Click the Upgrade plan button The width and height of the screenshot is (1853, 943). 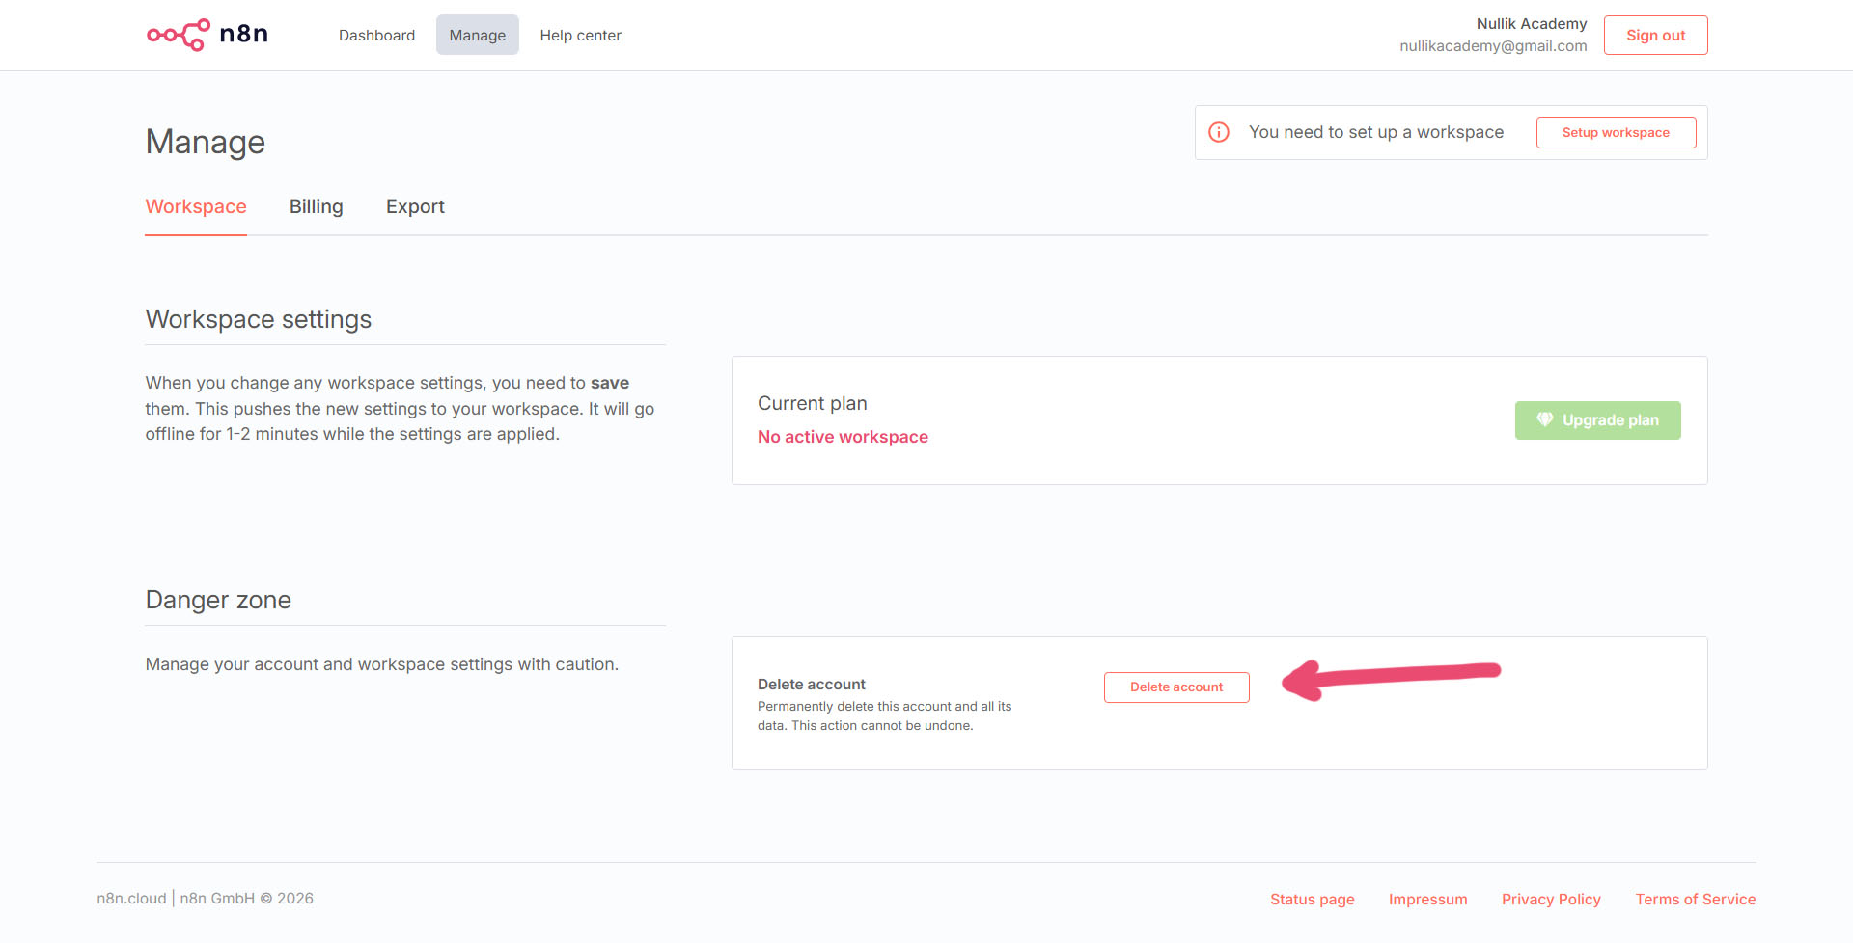pyautogui.click(x=1597, y=420)
